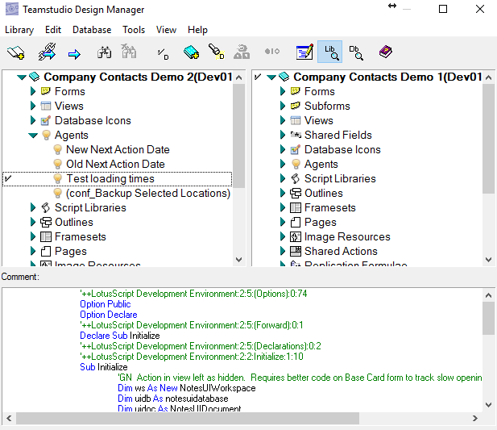The width and height of the screenshot is (497, 430).
Task: Click the lightbulb icon beside (conf_Backup Selected Locations)
Action: coord(58,194)
